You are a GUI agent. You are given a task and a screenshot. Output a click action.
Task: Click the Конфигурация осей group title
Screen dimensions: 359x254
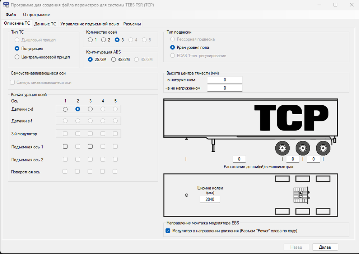coord(29,95)
